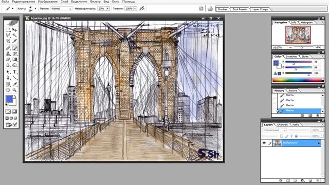Open the File Browser from the options bar
329x185 pixels.
210,9
